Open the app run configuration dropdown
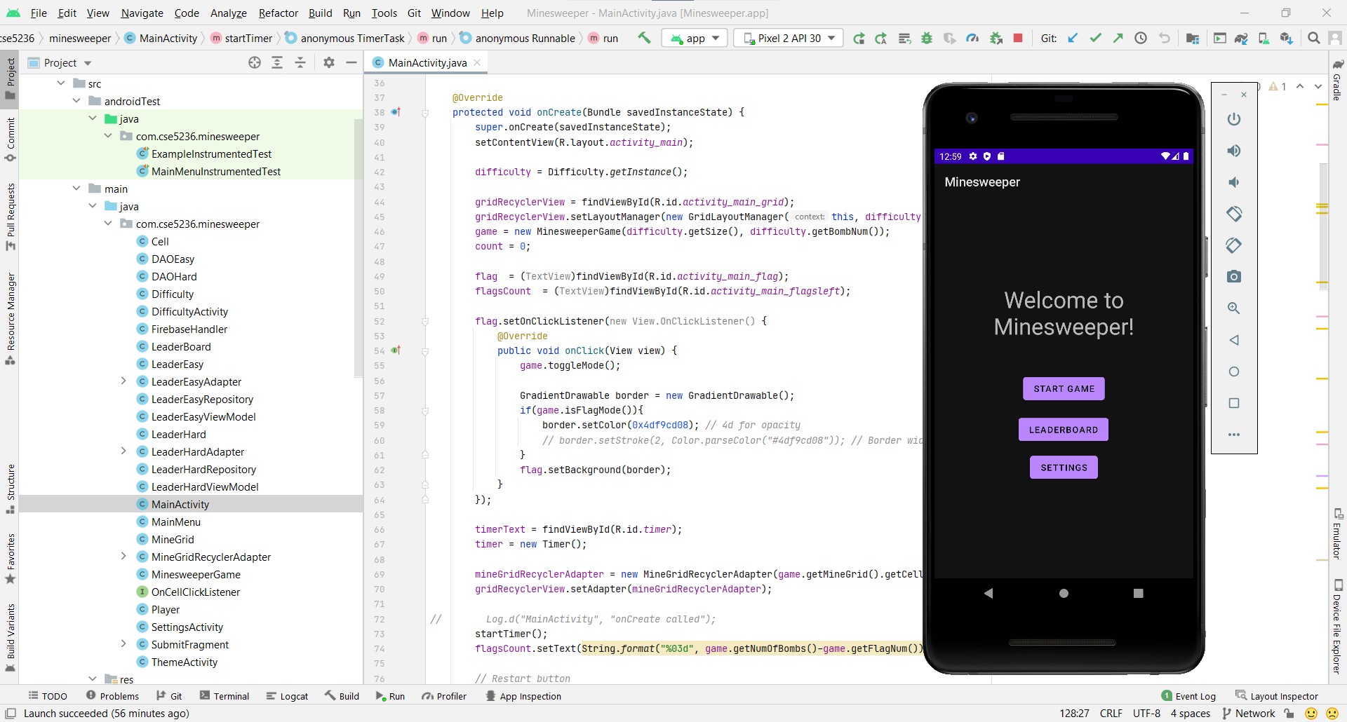 tap(695, 38)
